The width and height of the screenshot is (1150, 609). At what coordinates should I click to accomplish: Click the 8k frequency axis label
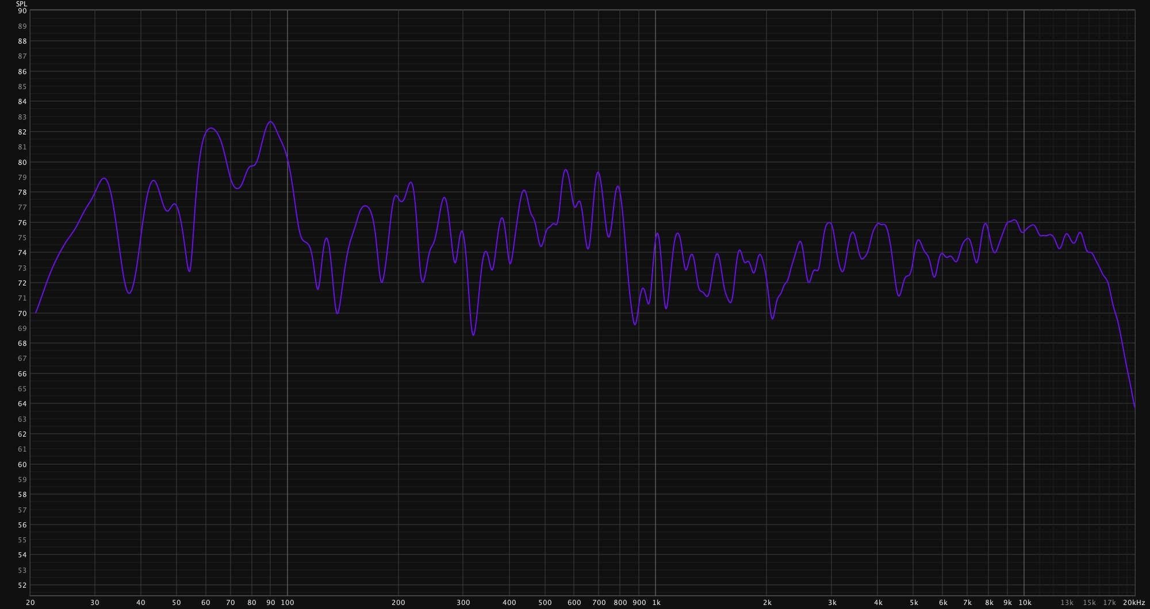coord(989,603)
